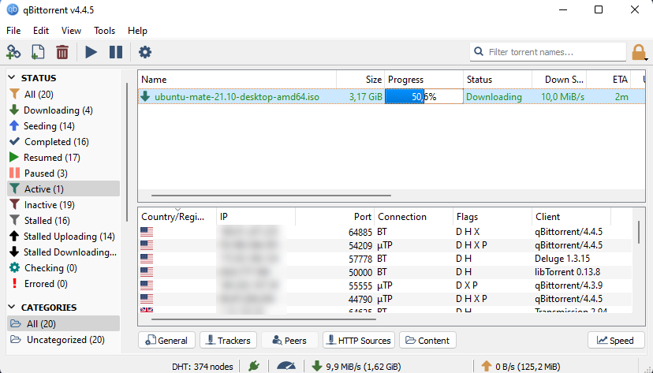The image size is (653, 373).
Task: Sort torrents by Size column header
Action: point(360,80)
